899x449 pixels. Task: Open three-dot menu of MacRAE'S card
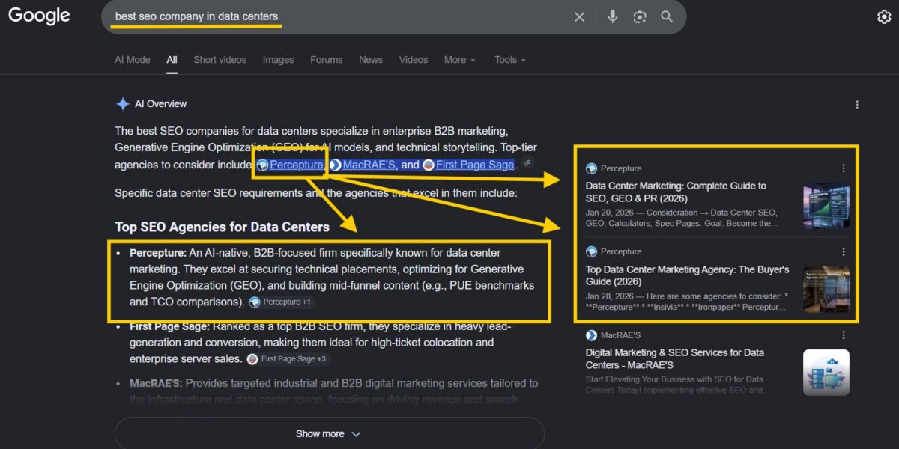click(844, 335)
